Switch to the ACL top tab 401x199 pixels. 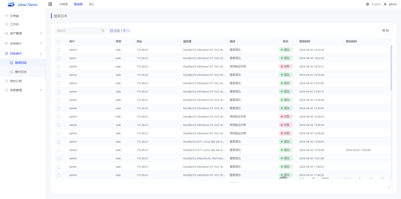[91, 4]
